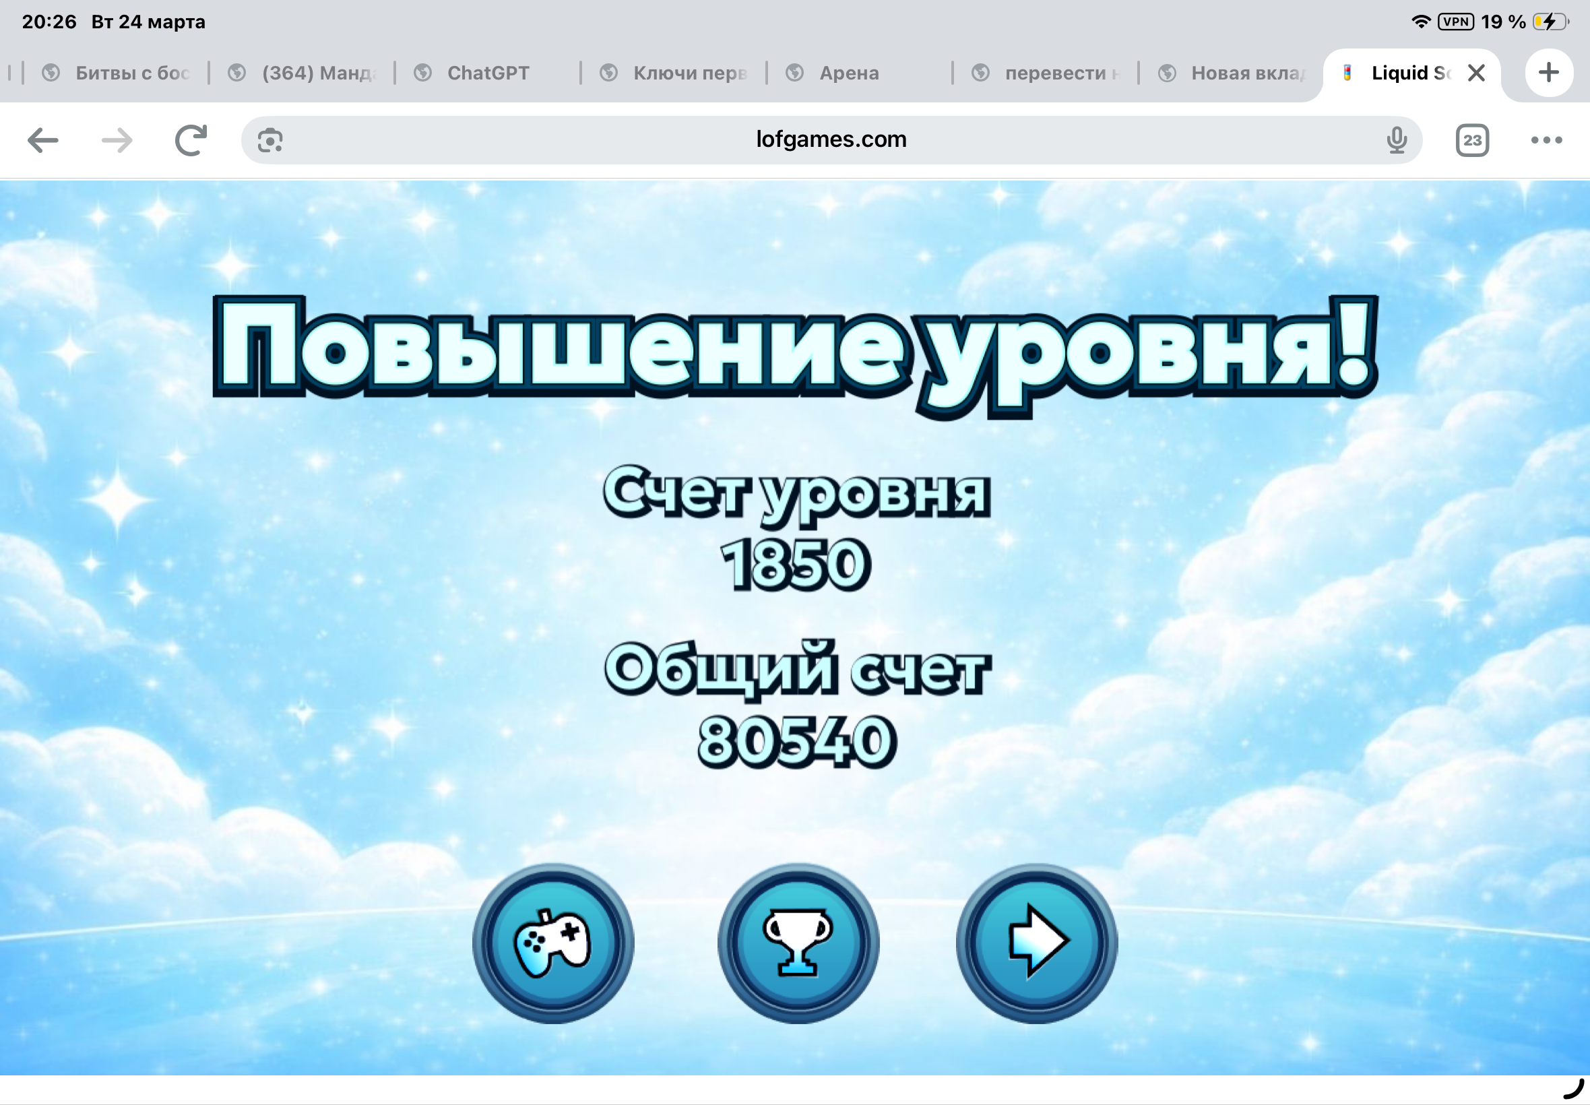Select the Ключи перв tab
The height and width of the screenshot is (1105, 1590).
[689, 73]
